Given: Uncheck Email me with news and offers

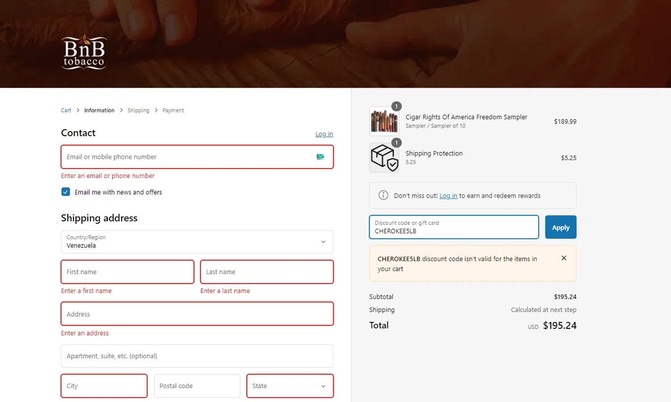Looking at the screenshot, I should tap(66, 192).
